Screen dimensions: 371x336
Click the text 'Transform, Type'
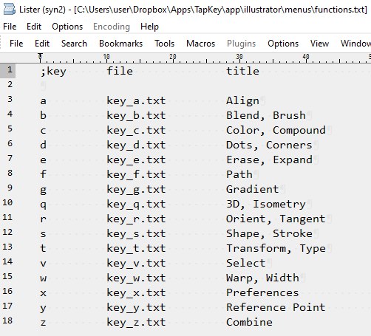(x=276, y=249)
